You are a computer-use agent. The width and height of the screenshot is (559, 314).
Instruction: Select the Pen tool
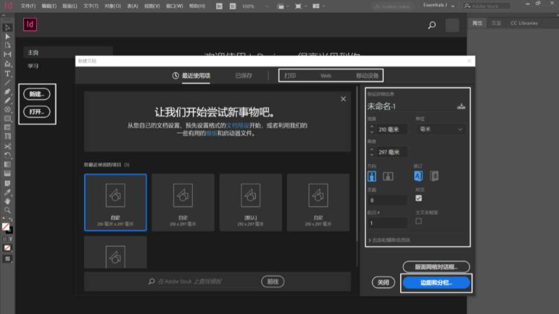(x=8, y=92)
